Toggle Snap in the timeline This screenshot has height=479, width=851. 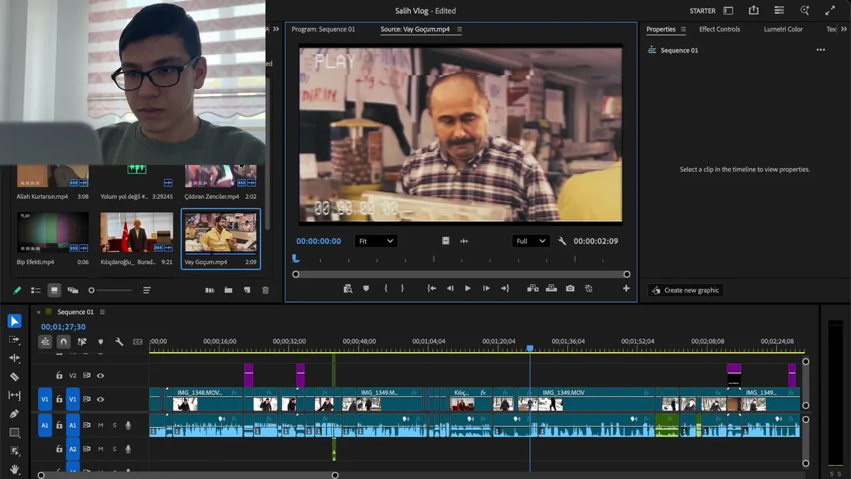coord(64,342)
